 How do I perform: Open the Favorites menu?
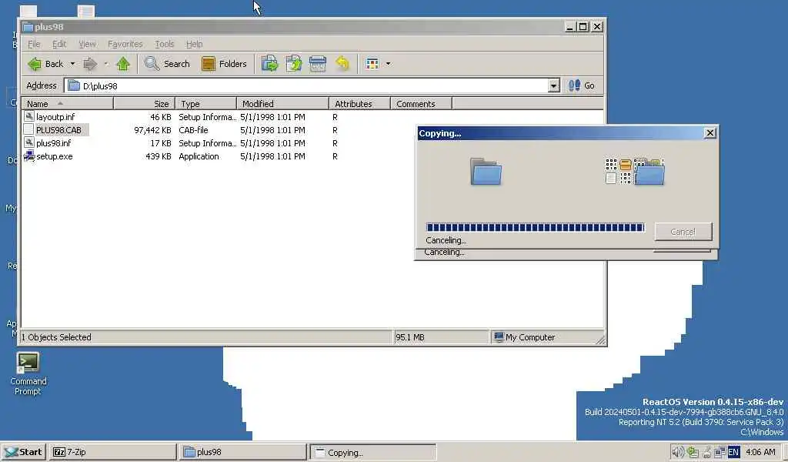[125, 44]
